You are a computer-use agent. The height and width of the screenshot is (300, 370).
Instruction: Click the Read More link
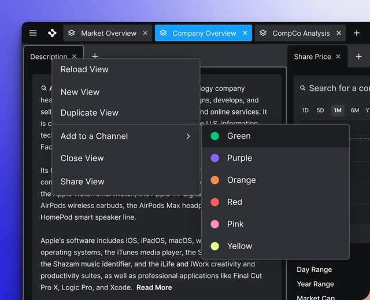click(154, 287)
